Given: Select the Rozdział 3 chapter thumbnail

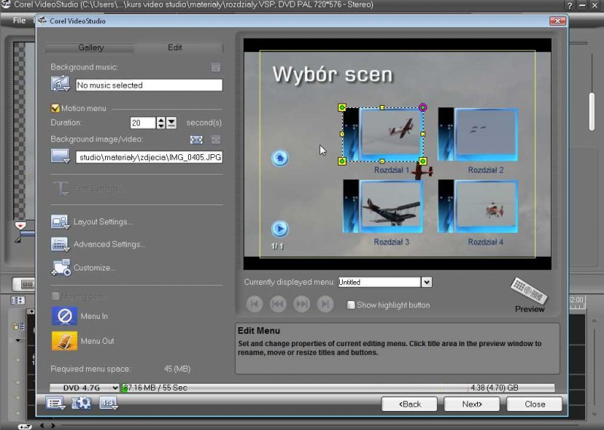Looking at the screenshot, I should coord(390,206).
